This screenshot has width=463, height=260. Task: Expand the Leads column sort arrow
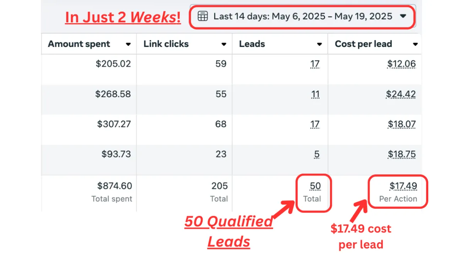click(x=319, y=44)
